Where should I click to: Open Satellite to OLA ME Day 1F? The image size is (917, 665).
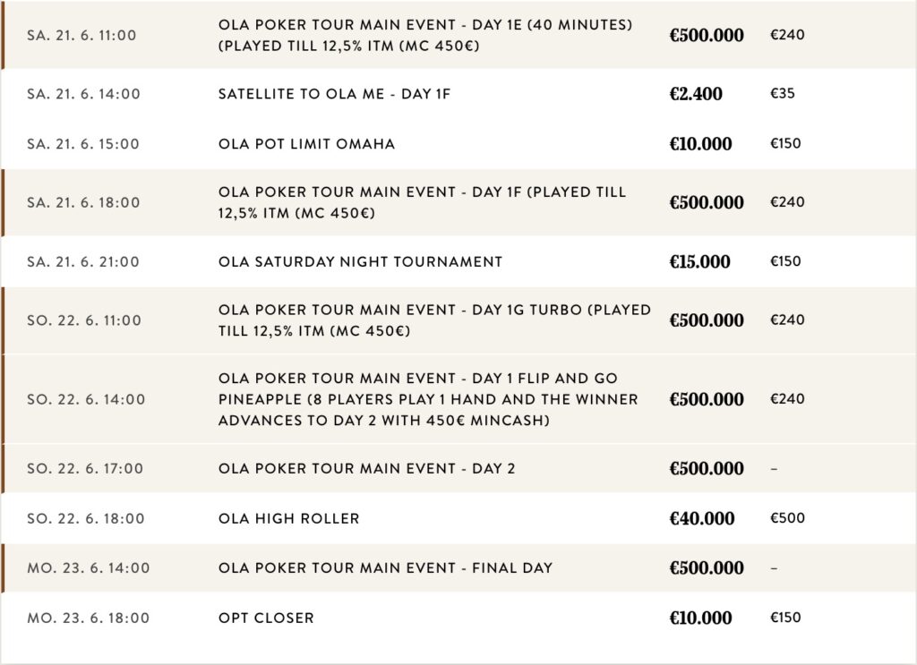(x=334, y=93)
